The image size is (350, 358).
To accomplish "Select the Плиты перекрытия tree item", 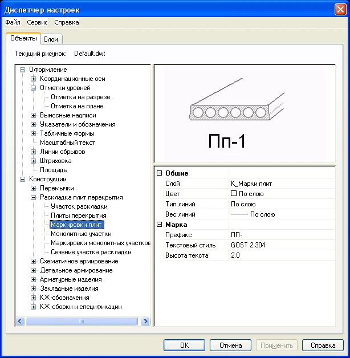I will tap(78, 215).
